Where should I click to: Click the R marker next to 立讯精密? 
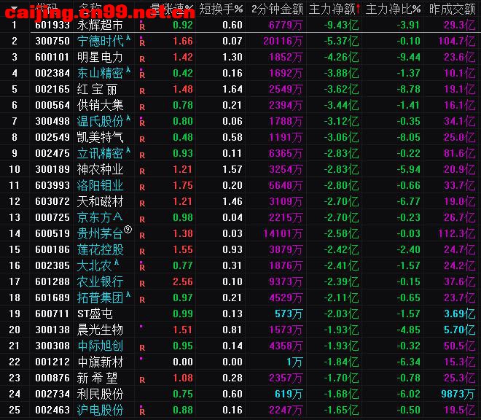click(142, 155)
